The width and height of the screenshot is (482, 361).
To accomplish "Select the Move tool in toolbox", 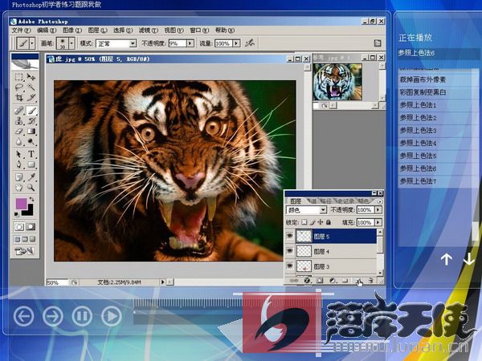I will [31, 77].
